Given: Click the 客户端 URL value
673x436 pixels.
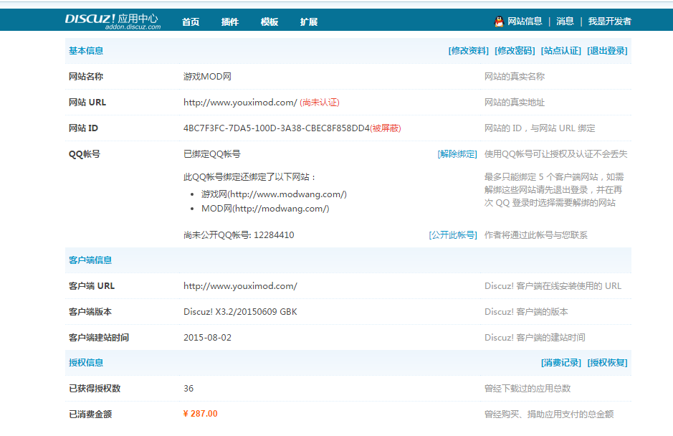Looking at the screenshot, I should tap(240, 286).
